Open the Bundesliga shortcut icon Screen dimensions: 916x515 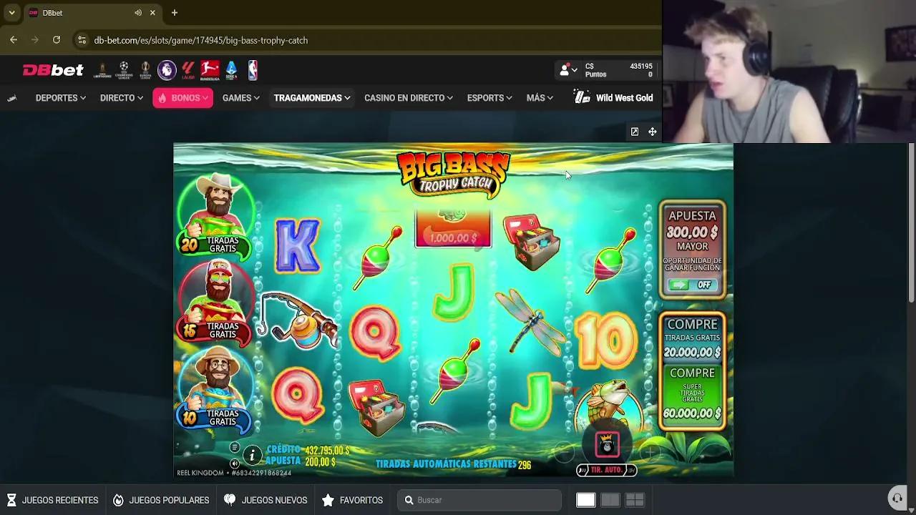(x=210, y=69)
